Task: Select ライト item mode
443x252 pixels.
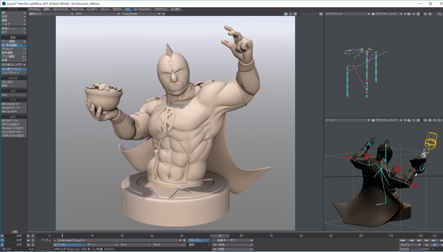Action: click(x=136, y=245)
